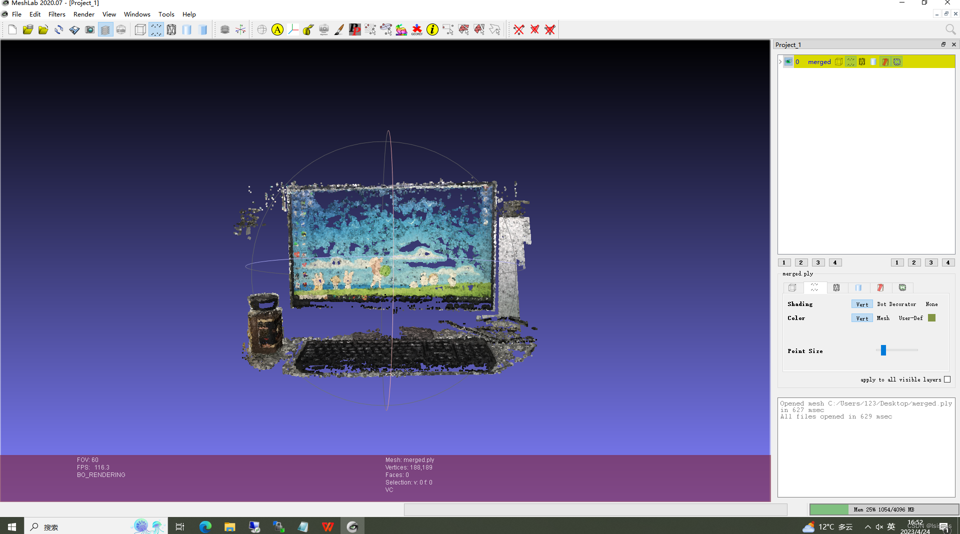The width and height of the screenshot is (960, 534).
Task: Click the Save Snapshot camera icon
Action: pos(90,30)
